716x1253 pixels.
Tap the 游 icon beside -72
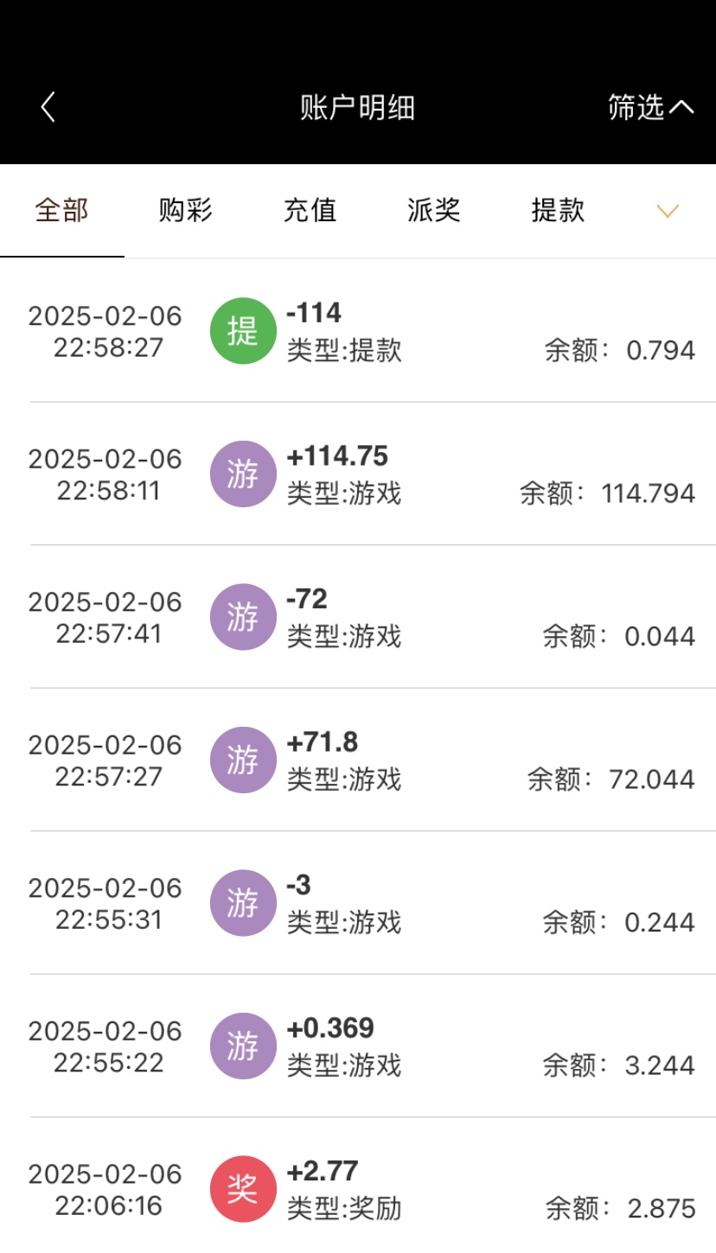(x=243, y=617)
